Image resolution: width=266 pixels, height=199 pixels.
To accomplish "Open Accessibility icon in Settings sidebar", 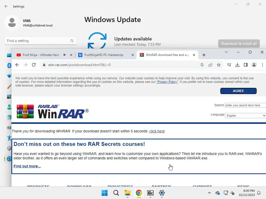I will click(9, 138).
